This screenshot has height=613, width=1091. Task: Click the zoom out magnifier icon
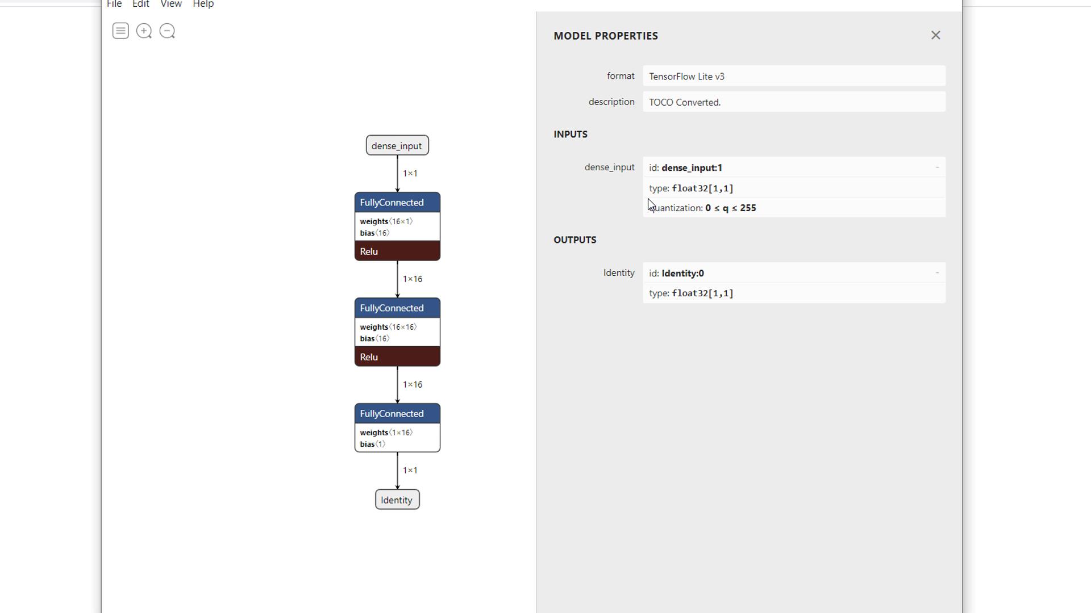point(166,31)
